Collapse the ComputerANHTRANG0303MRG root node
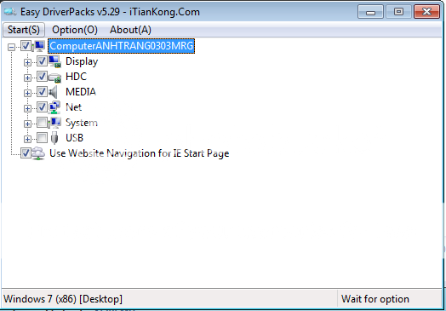The height and width of the screenshot is (311, 446). 12,47
